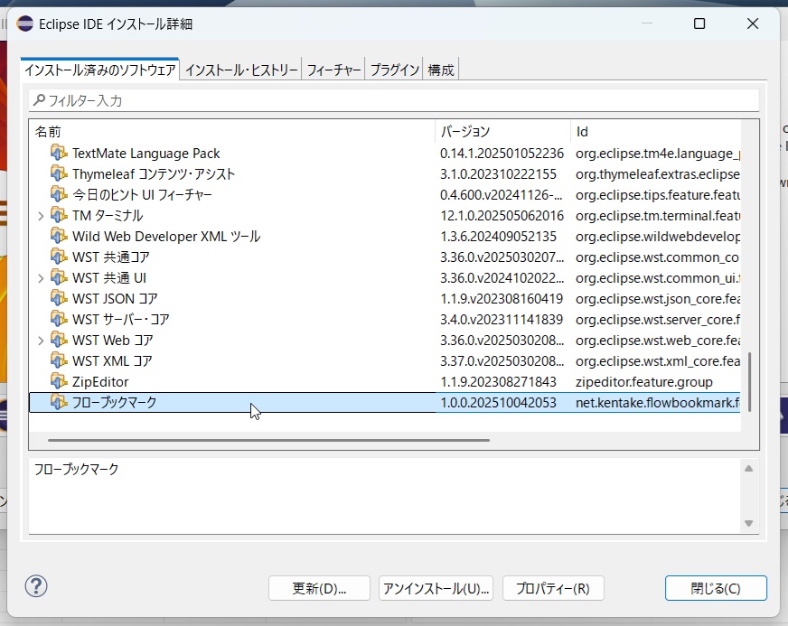Open the プラグイン tab
This screenshot has width=788, height=626.
(x=395, y=70)
